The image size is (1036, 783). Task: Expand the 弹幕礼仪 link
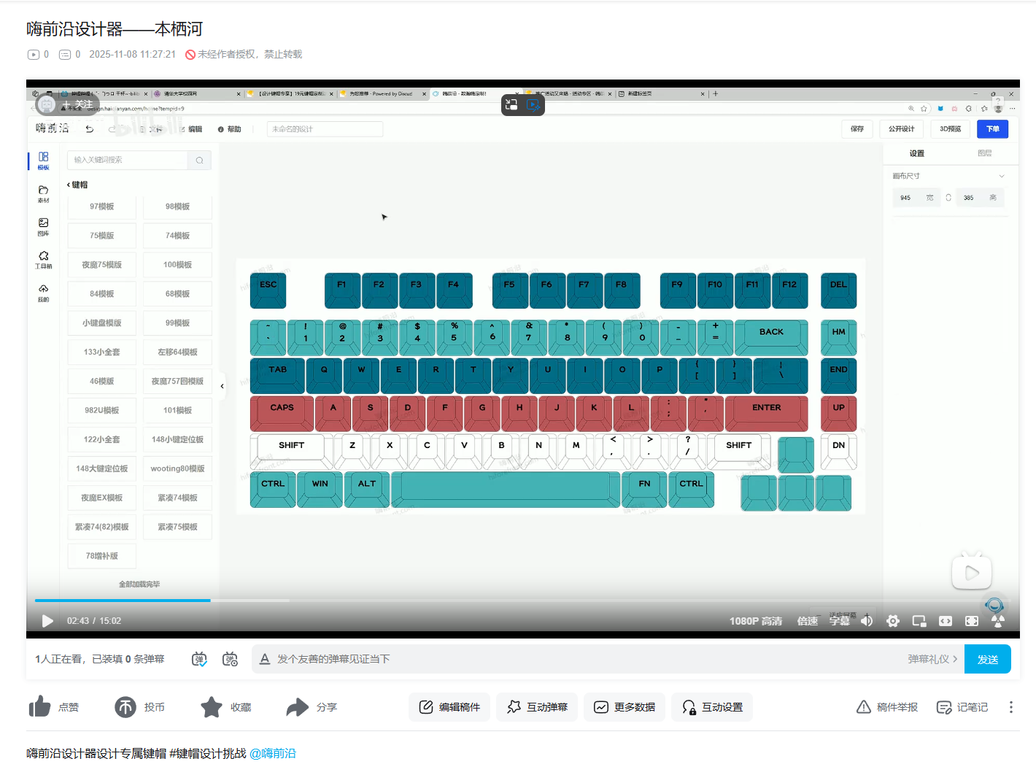932,659
